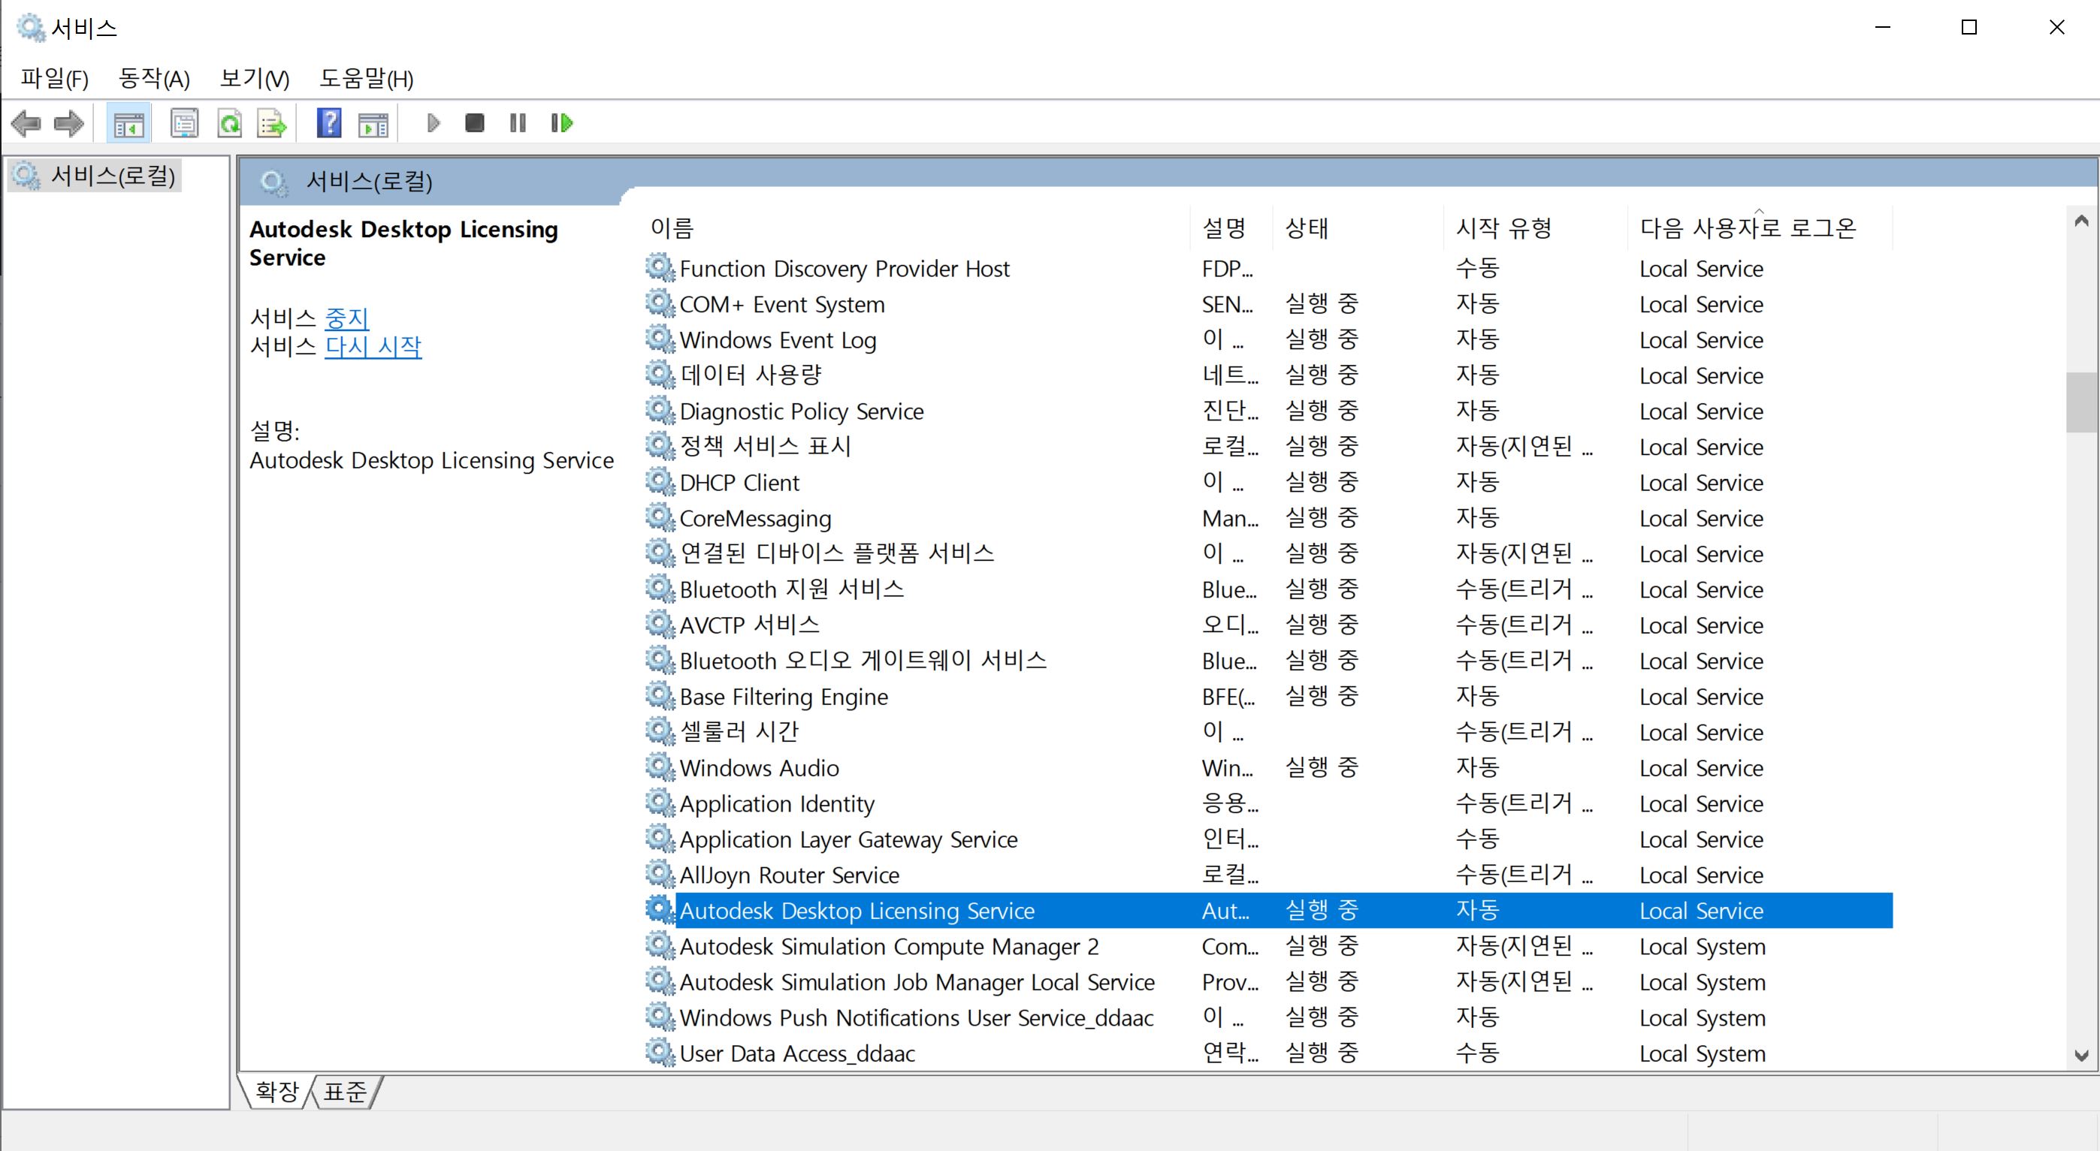Click the 다시 시작 service link
Screen dimensions: 2100x1151
373,346
